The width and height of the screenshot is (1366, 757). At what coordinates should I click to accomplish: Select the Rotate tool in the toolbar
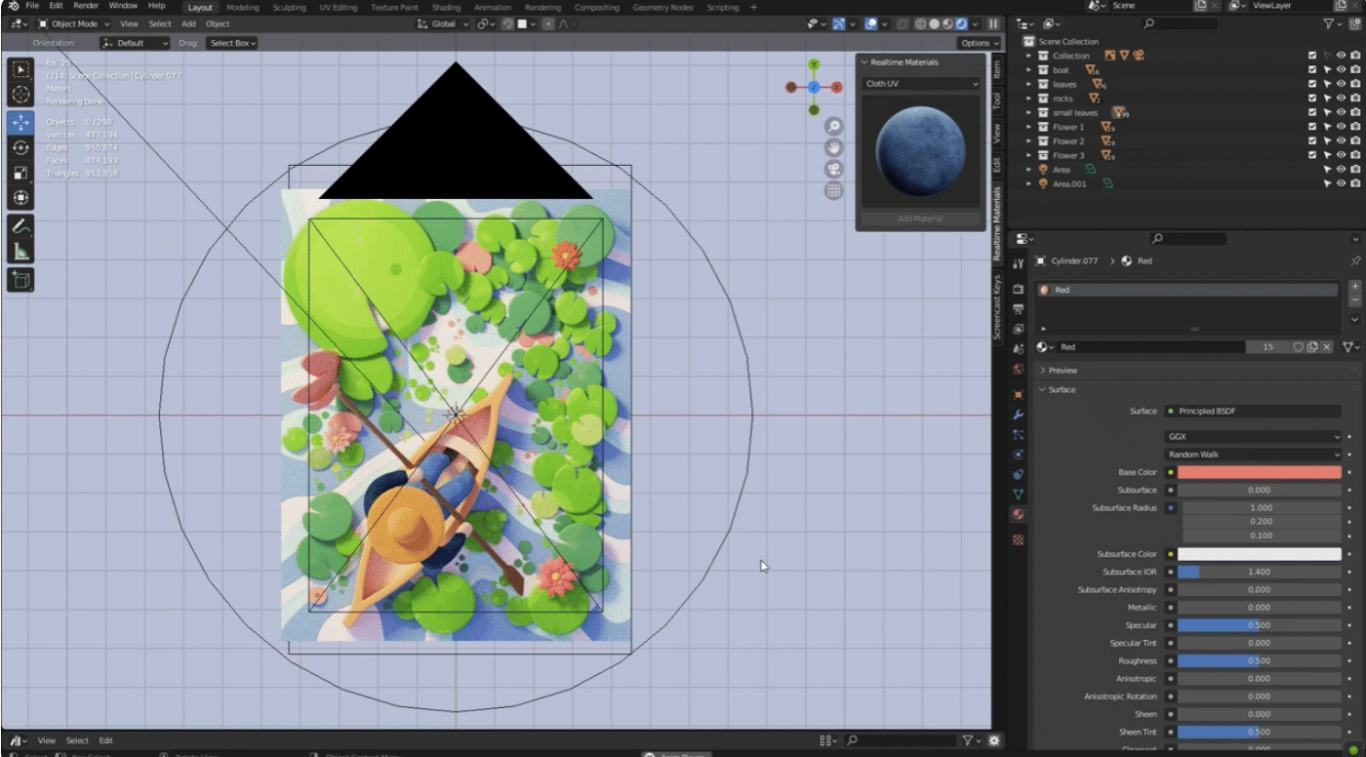pos(20,148)
